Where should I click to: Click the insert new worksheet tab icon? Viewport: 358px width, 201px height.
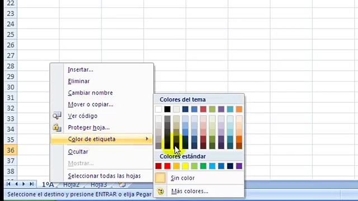(123, 185)
